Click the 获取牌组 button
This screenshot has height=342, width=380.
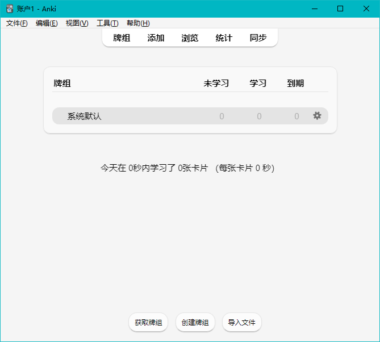click(148, 322)
